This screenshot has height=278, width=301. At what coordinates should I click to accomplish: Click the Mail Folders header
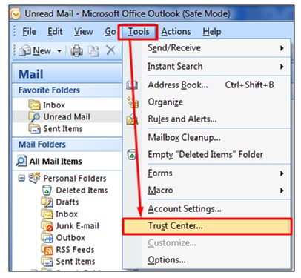pos(67,145)
